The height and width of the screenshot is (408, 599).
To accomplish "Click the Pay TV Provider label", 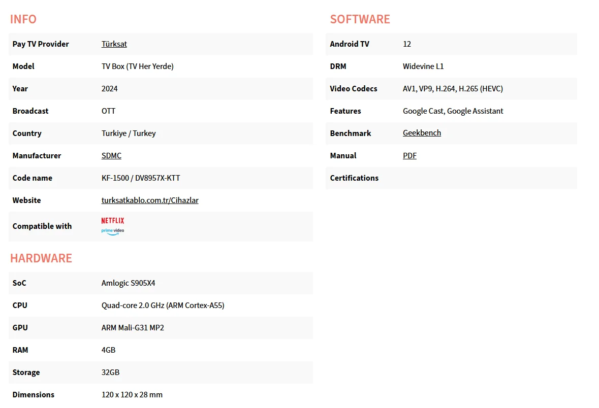I will 41,44.
